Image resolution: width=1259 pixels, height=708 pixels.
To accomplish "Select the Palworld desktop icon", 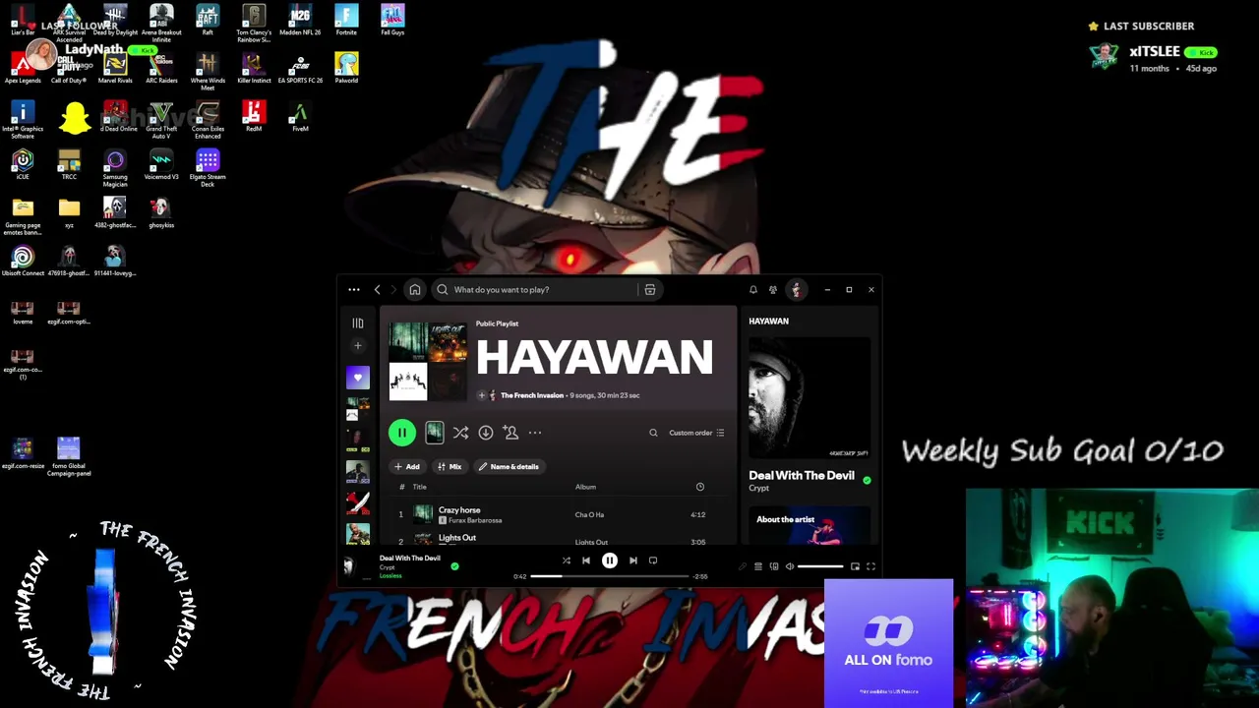I will [x=346, y=68].
